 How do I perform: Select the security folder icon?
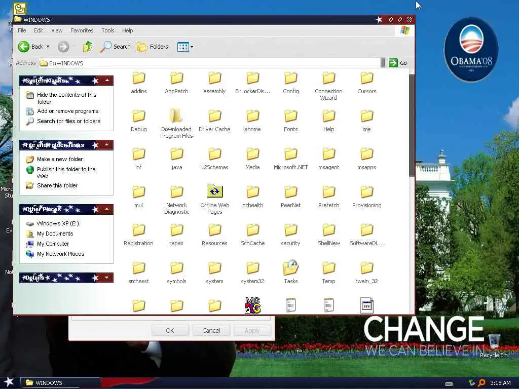290,230
